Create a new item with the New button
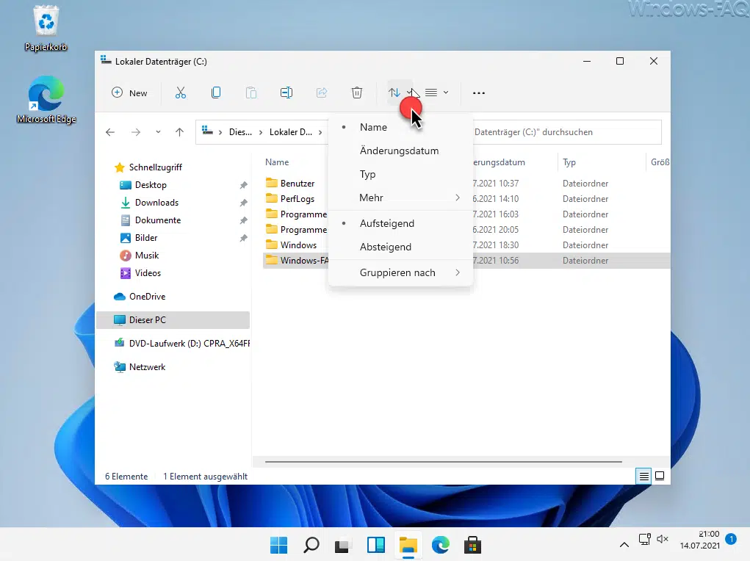750x561 pixels. [129, 93]
